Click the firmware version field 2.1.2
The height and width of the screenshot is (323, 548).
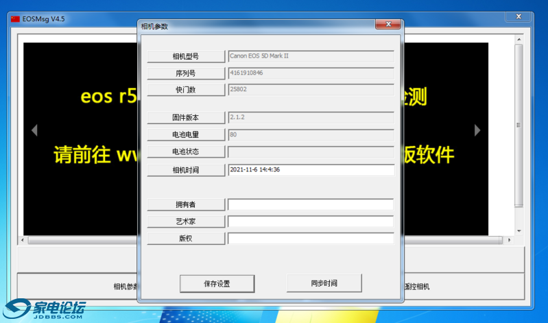click(311, 117)
